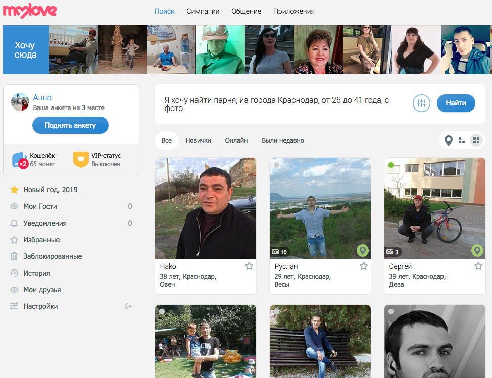Click VIP-статус Выключен text
This screenshot has height=378, width=492.
[106, 159]
